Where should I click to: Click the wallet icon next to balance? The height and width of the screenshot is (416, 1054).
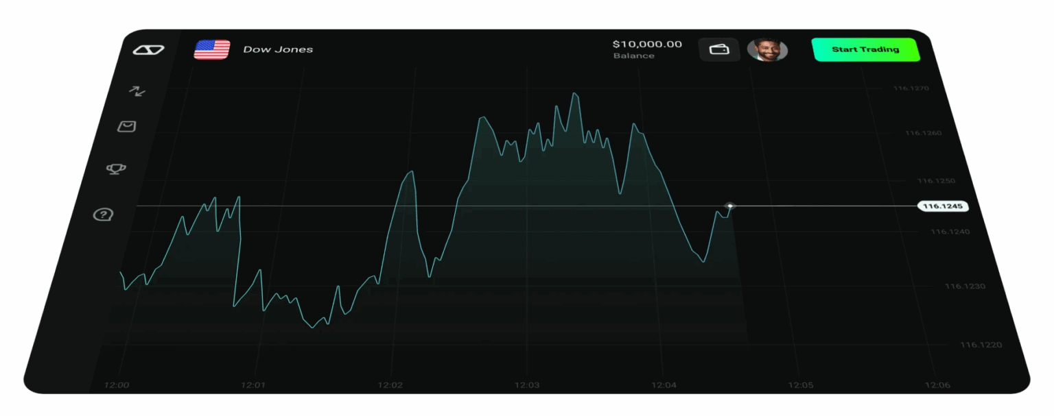click(719, 49)
